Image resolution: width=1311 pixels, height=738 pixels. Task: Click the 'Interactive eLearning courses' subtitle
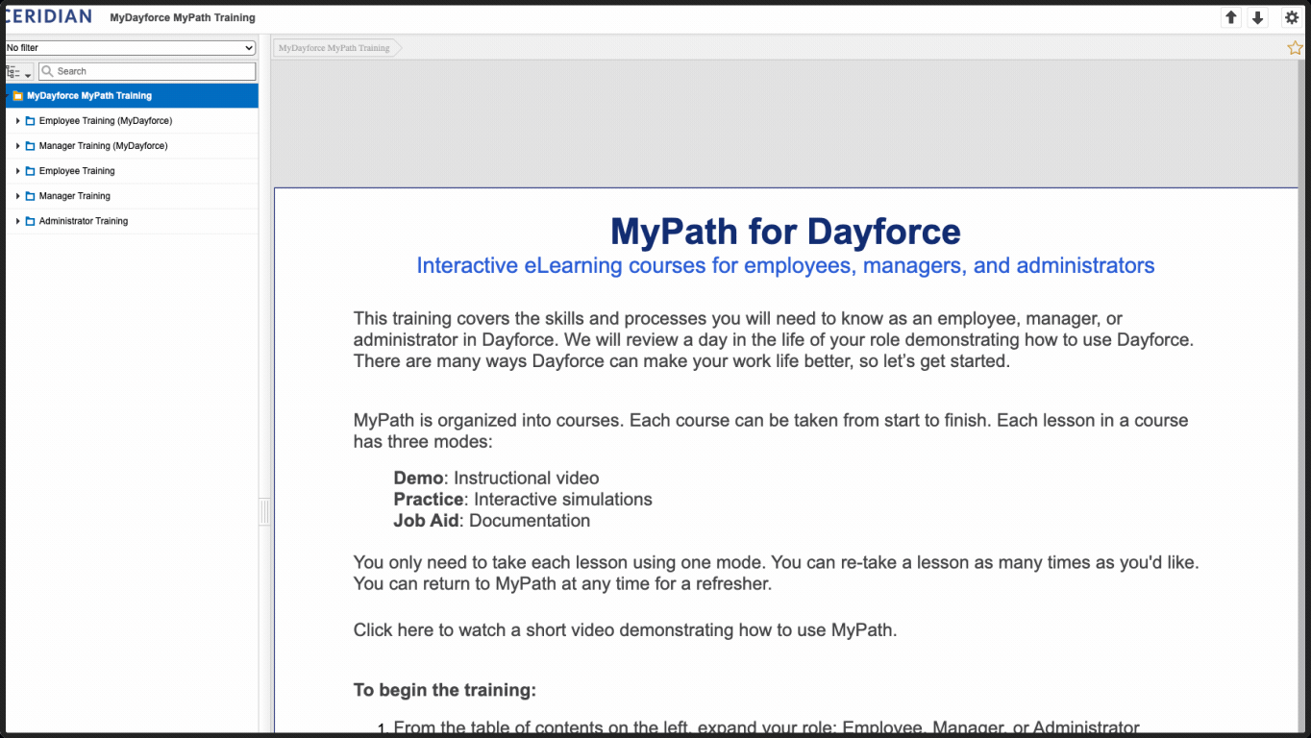785,266
